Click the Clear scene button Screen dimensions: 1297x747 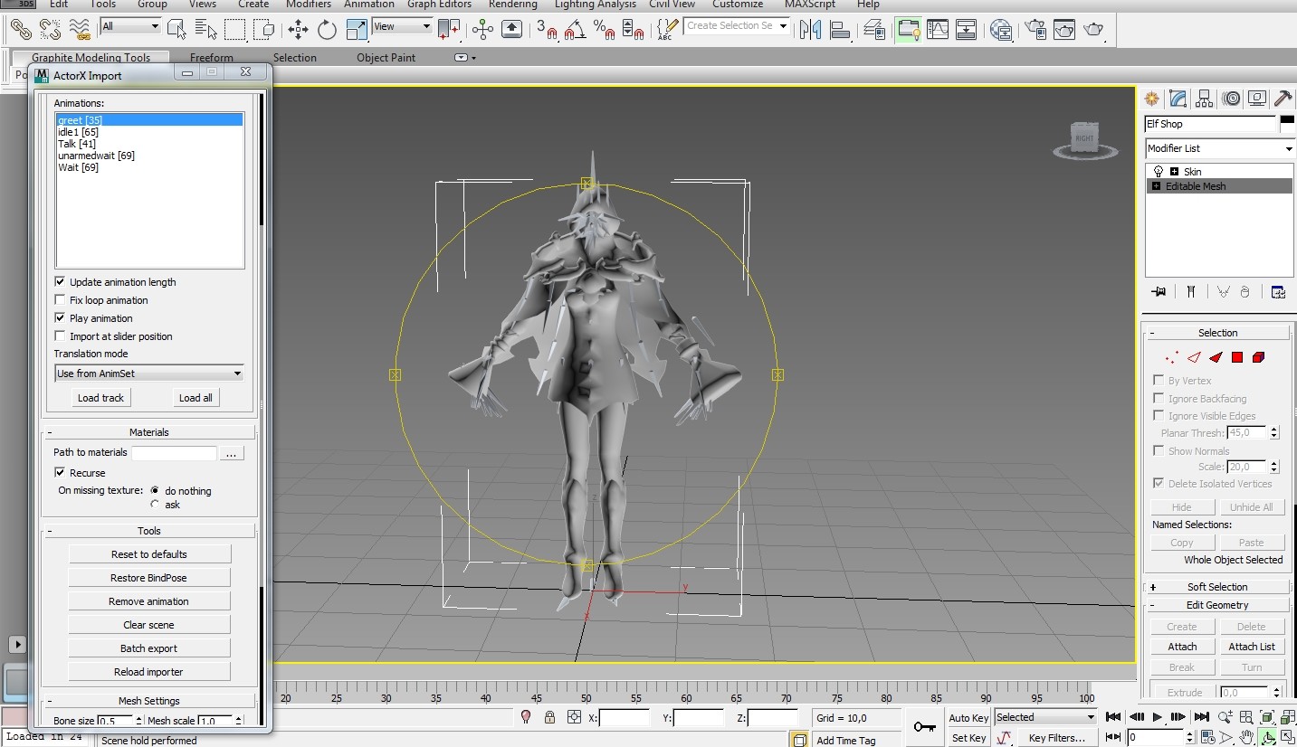(x=149, y=625)
